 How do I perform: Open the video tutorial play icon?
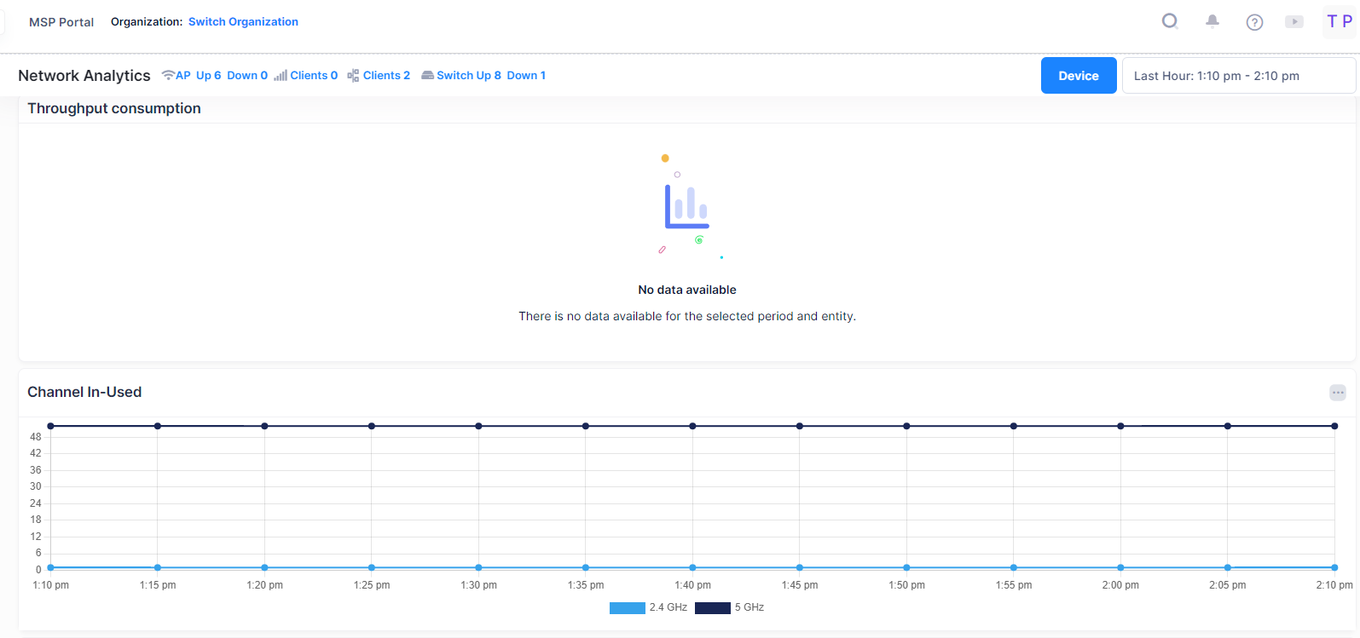click(x=1294, y=22)
